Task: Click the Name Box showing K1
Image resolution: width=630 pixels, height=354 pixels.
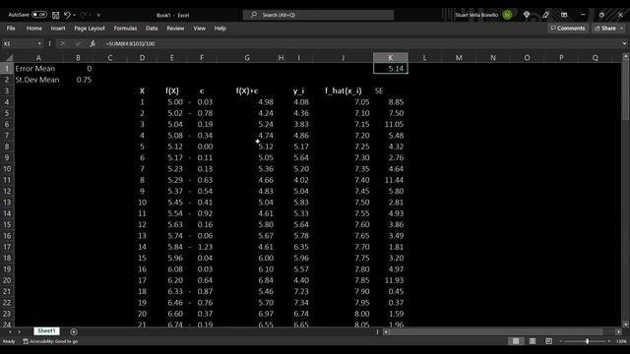Action: (19, 43)
